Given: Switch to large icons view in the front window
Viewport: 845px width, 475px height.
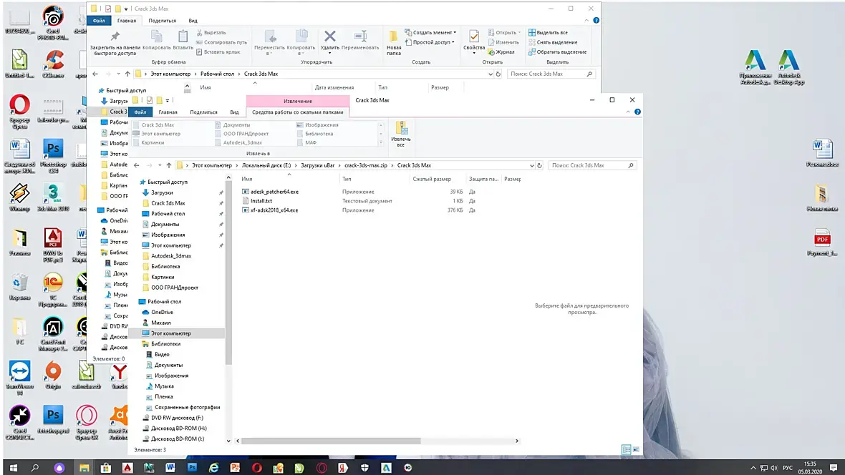Looking at the screenshot, I should click(636, 449).
